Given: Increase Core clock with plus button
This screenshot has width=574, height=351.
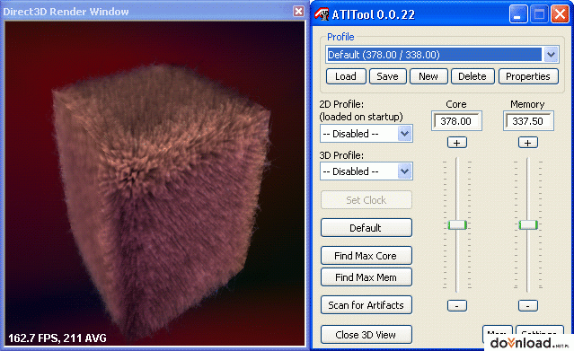Looking at the screenshot, I should (457, 143).
